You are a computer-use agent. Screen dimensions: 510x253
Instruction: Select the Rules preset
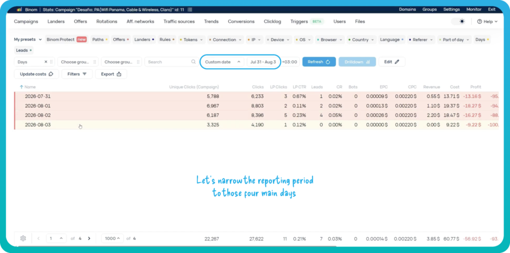pos(167,40)
